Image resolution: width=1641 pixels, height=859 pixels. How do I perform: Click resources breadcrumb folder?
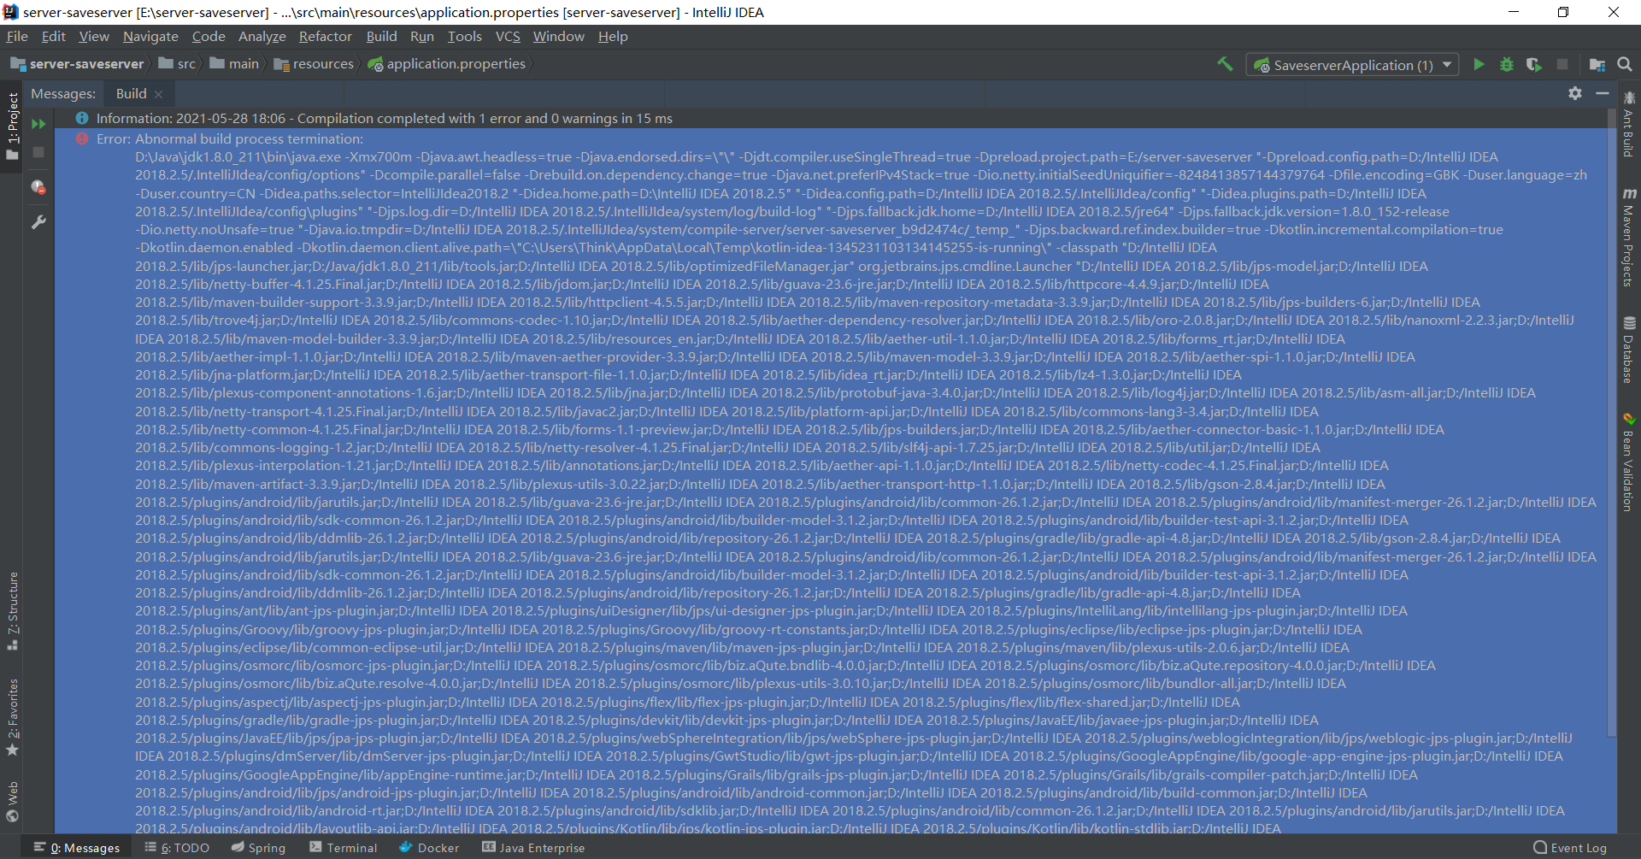pos(314,64)
